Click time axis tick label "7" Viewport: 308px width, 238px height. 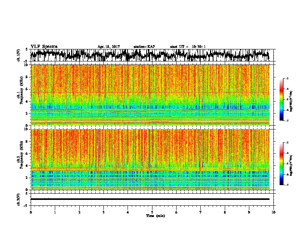click(201, 212)
